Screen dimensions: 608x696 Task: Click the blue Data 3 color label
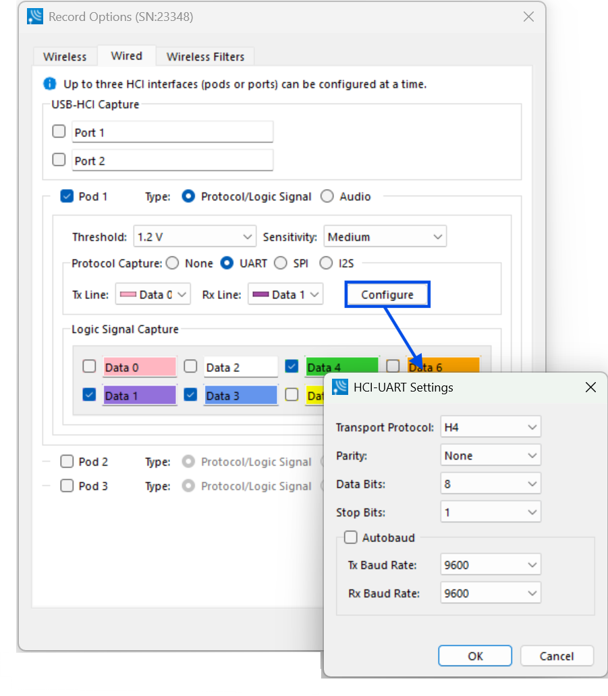(x=241, y=396)
